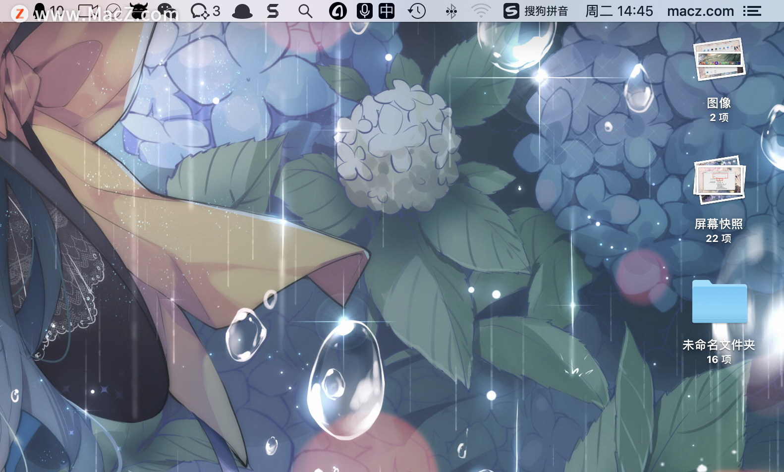Screen dimensions: 784x472
Task: Open the 搜狗拼音 input source menu
Action: 536,11
